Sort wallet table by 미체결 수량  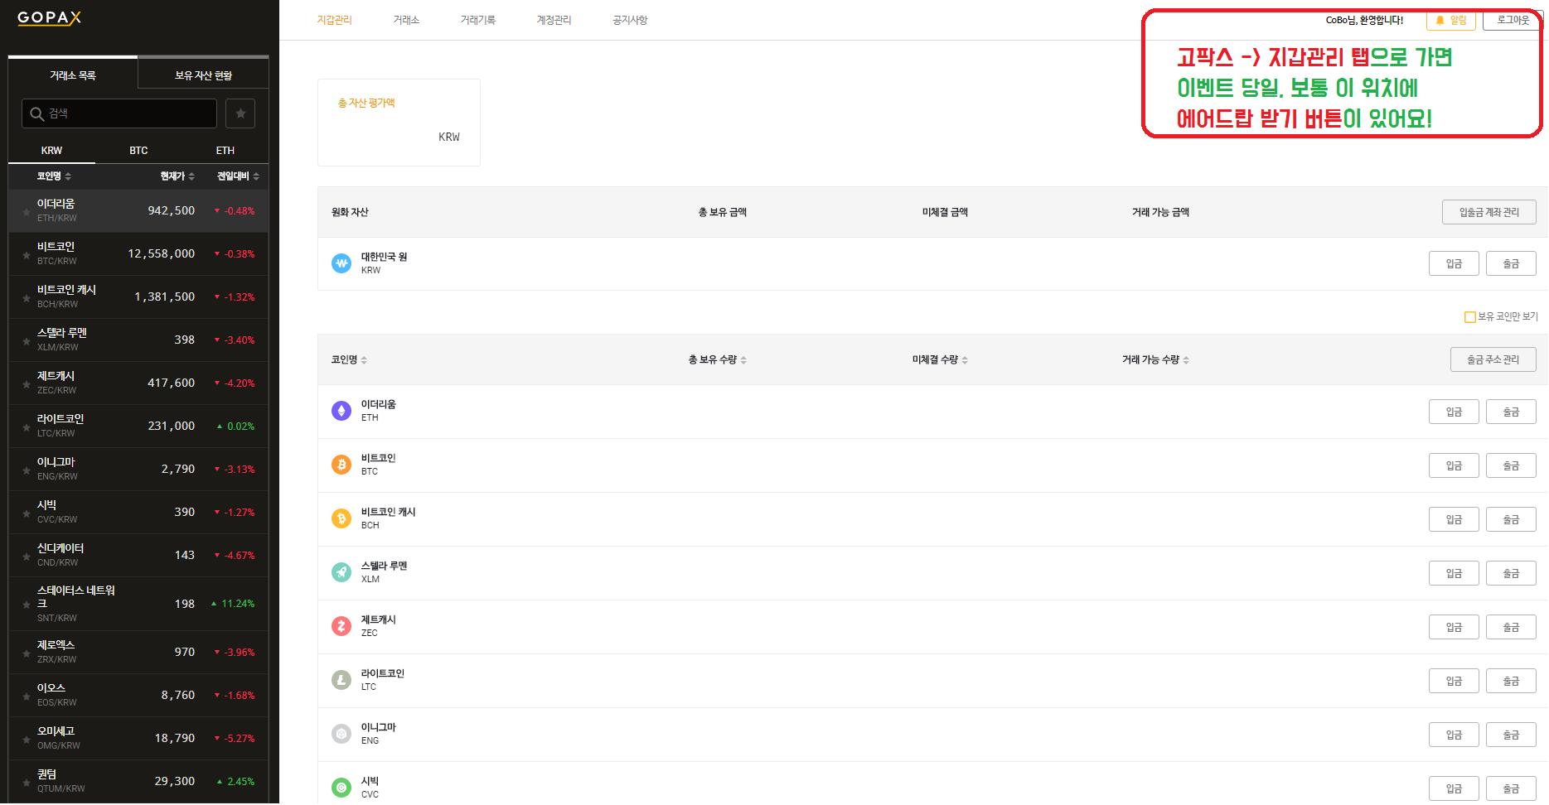940,359
